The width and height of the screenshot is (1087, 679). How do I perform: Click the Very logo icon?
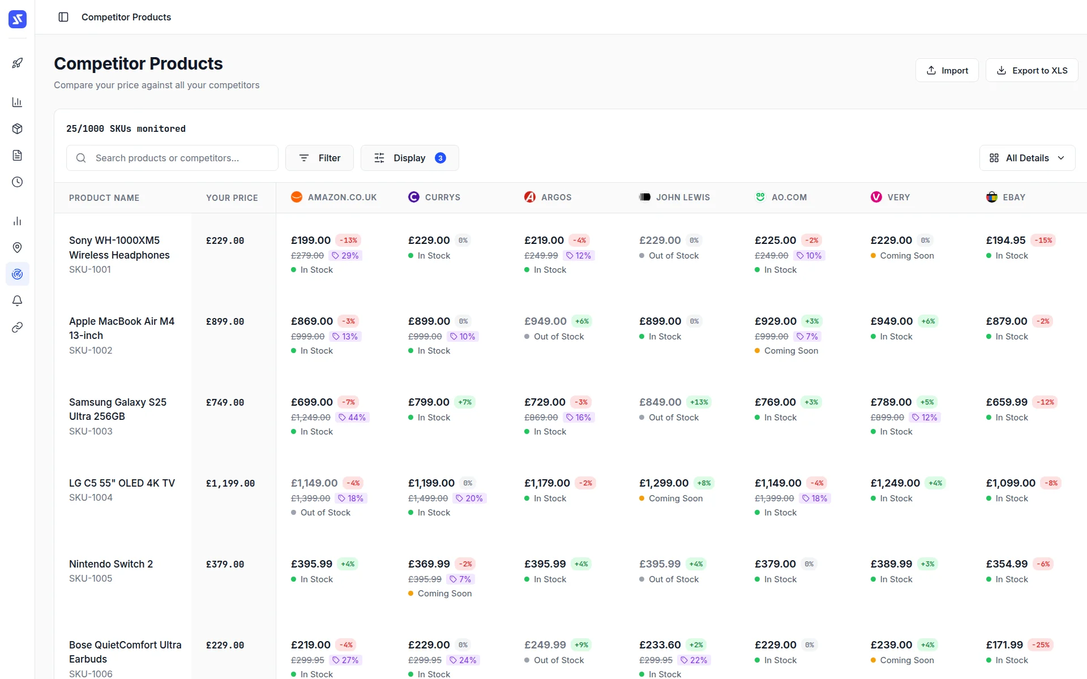tap(876, 197)
